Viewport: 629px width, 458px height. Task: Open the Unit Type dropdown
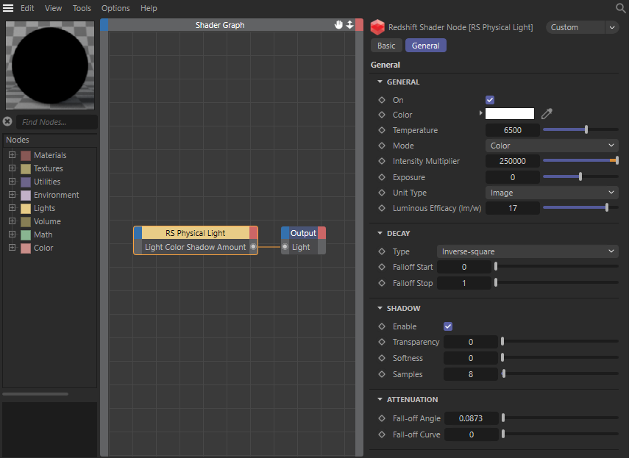tap(552, 193)
